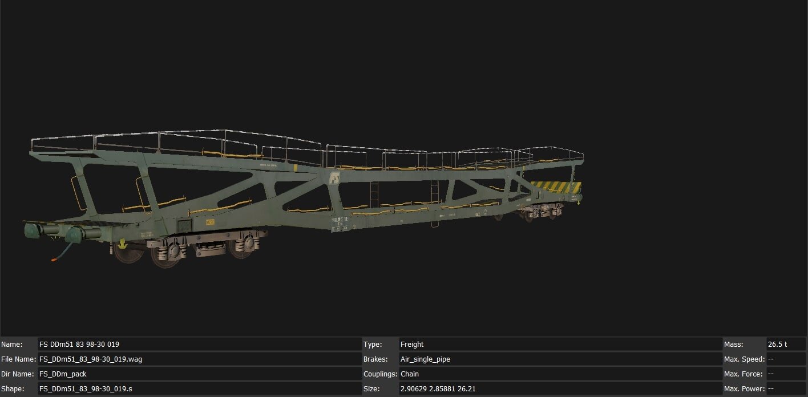Image resolution: width=808 pixels, height=397 pixels.
Task: Click the empty Max. Force field
Action: 787,374
